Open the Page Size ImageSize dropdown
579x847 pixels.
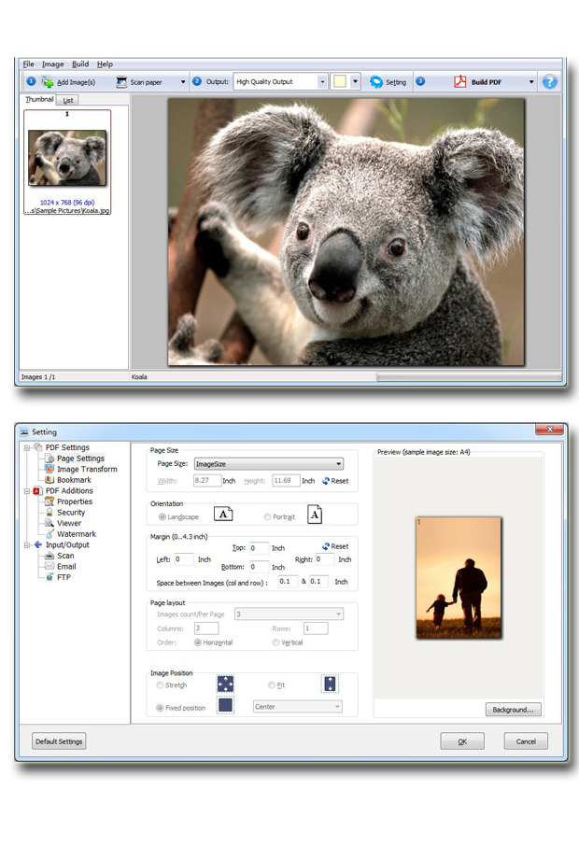(x=268, y=463)
